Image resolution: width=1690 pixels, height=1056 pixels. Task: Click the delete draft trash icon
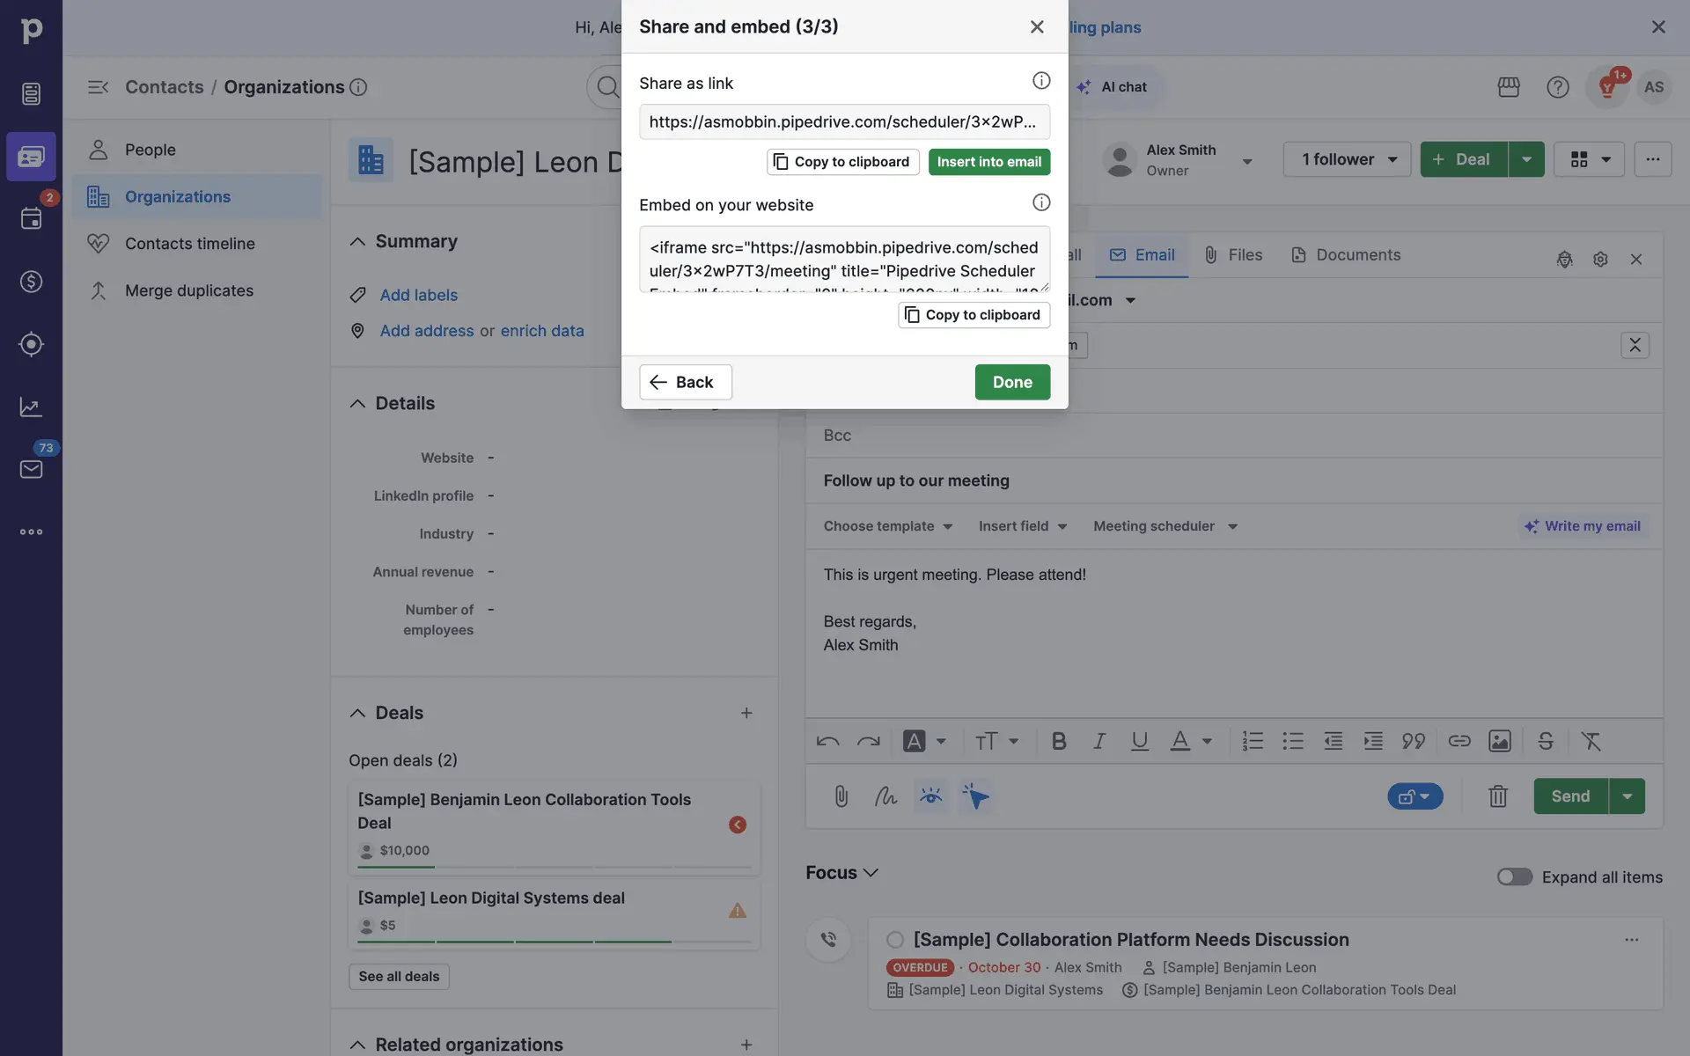(x=1497, y=796)
